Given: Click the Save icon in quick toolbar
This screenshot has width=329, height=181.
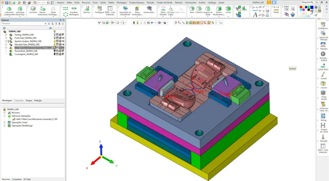Looking at the screenshot, I should click(x=6, y=3).
